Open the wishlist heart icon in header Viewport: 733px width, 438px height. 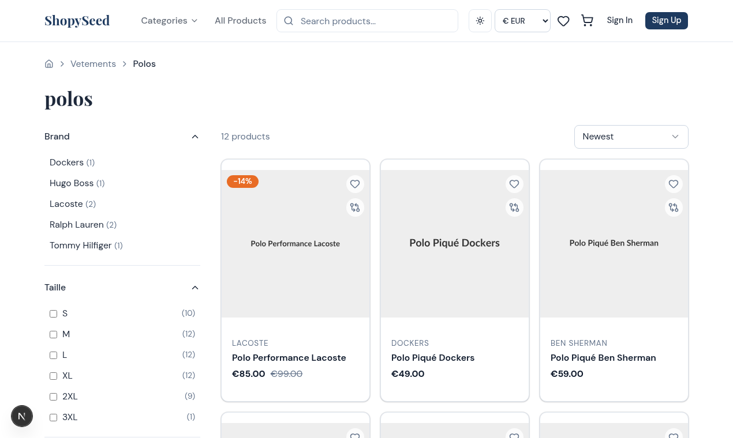click(x=563, y=21)
